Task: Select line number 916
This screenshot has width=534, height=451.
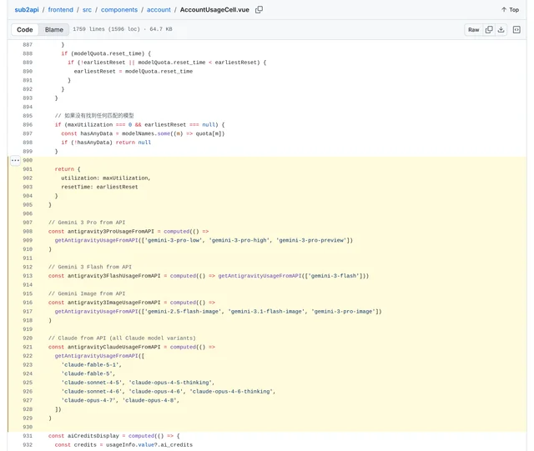Action: (x=28, y=303)
